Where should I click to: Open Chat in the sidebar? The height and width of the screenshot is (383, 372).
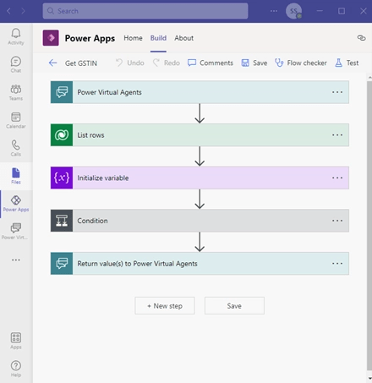pyautogui.click(x=16, y=64)
